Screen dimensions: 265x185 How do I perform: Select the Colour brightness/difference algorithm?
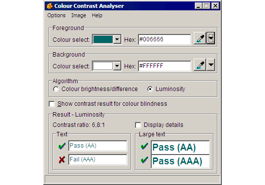pyautogui.click(x=95, y=89)
